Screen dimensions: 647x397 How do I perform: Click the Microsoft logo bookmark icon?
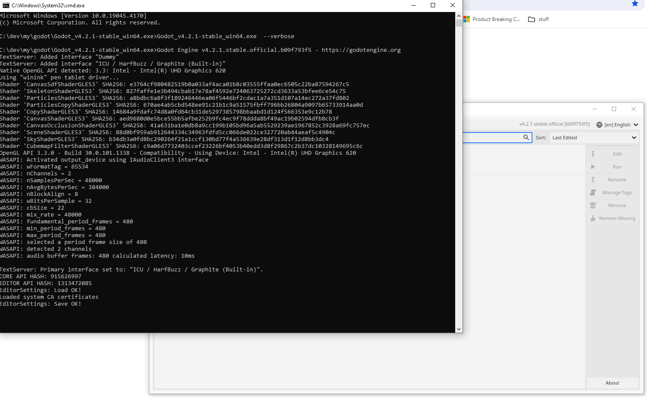pos(468,19)
